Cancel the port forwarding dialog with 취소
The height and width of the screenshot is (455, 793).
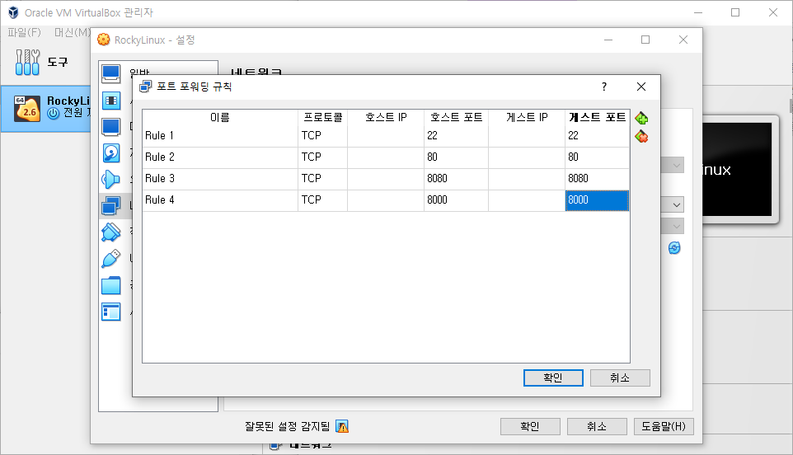[620, 378]
